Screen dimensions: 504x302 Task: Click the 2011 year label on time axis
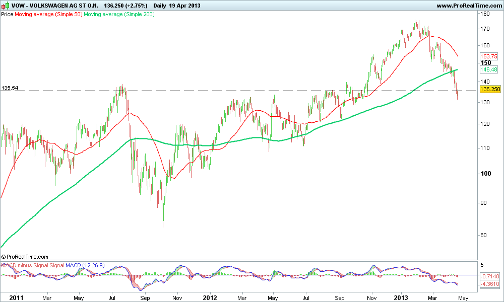coord(17,298)
